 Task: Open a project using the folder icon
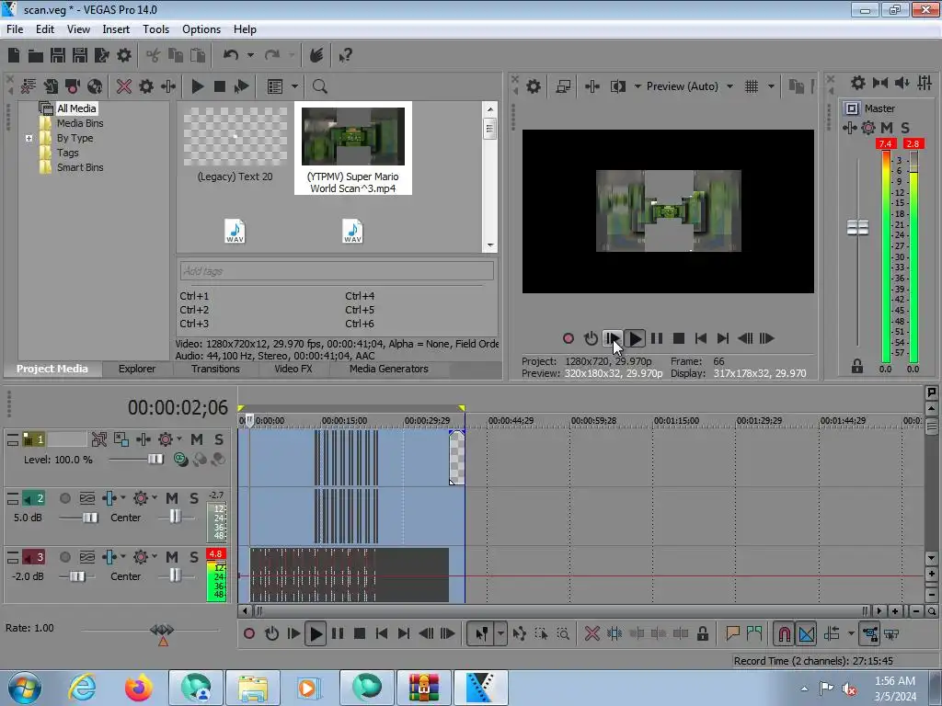click(x=36, y=56)
